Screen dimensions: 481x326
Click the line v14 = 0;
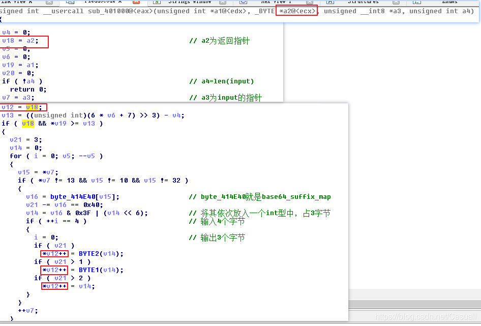(x=26, y=148)
